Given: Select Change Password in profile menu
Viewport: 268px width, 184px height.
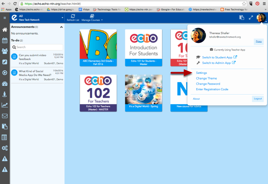Looking at the screenshot, I should pos(208,84).
